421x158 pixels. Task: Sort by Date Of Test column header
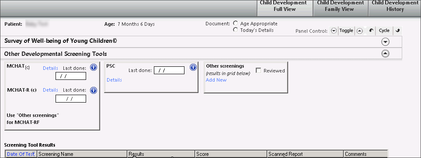(21, 154)
